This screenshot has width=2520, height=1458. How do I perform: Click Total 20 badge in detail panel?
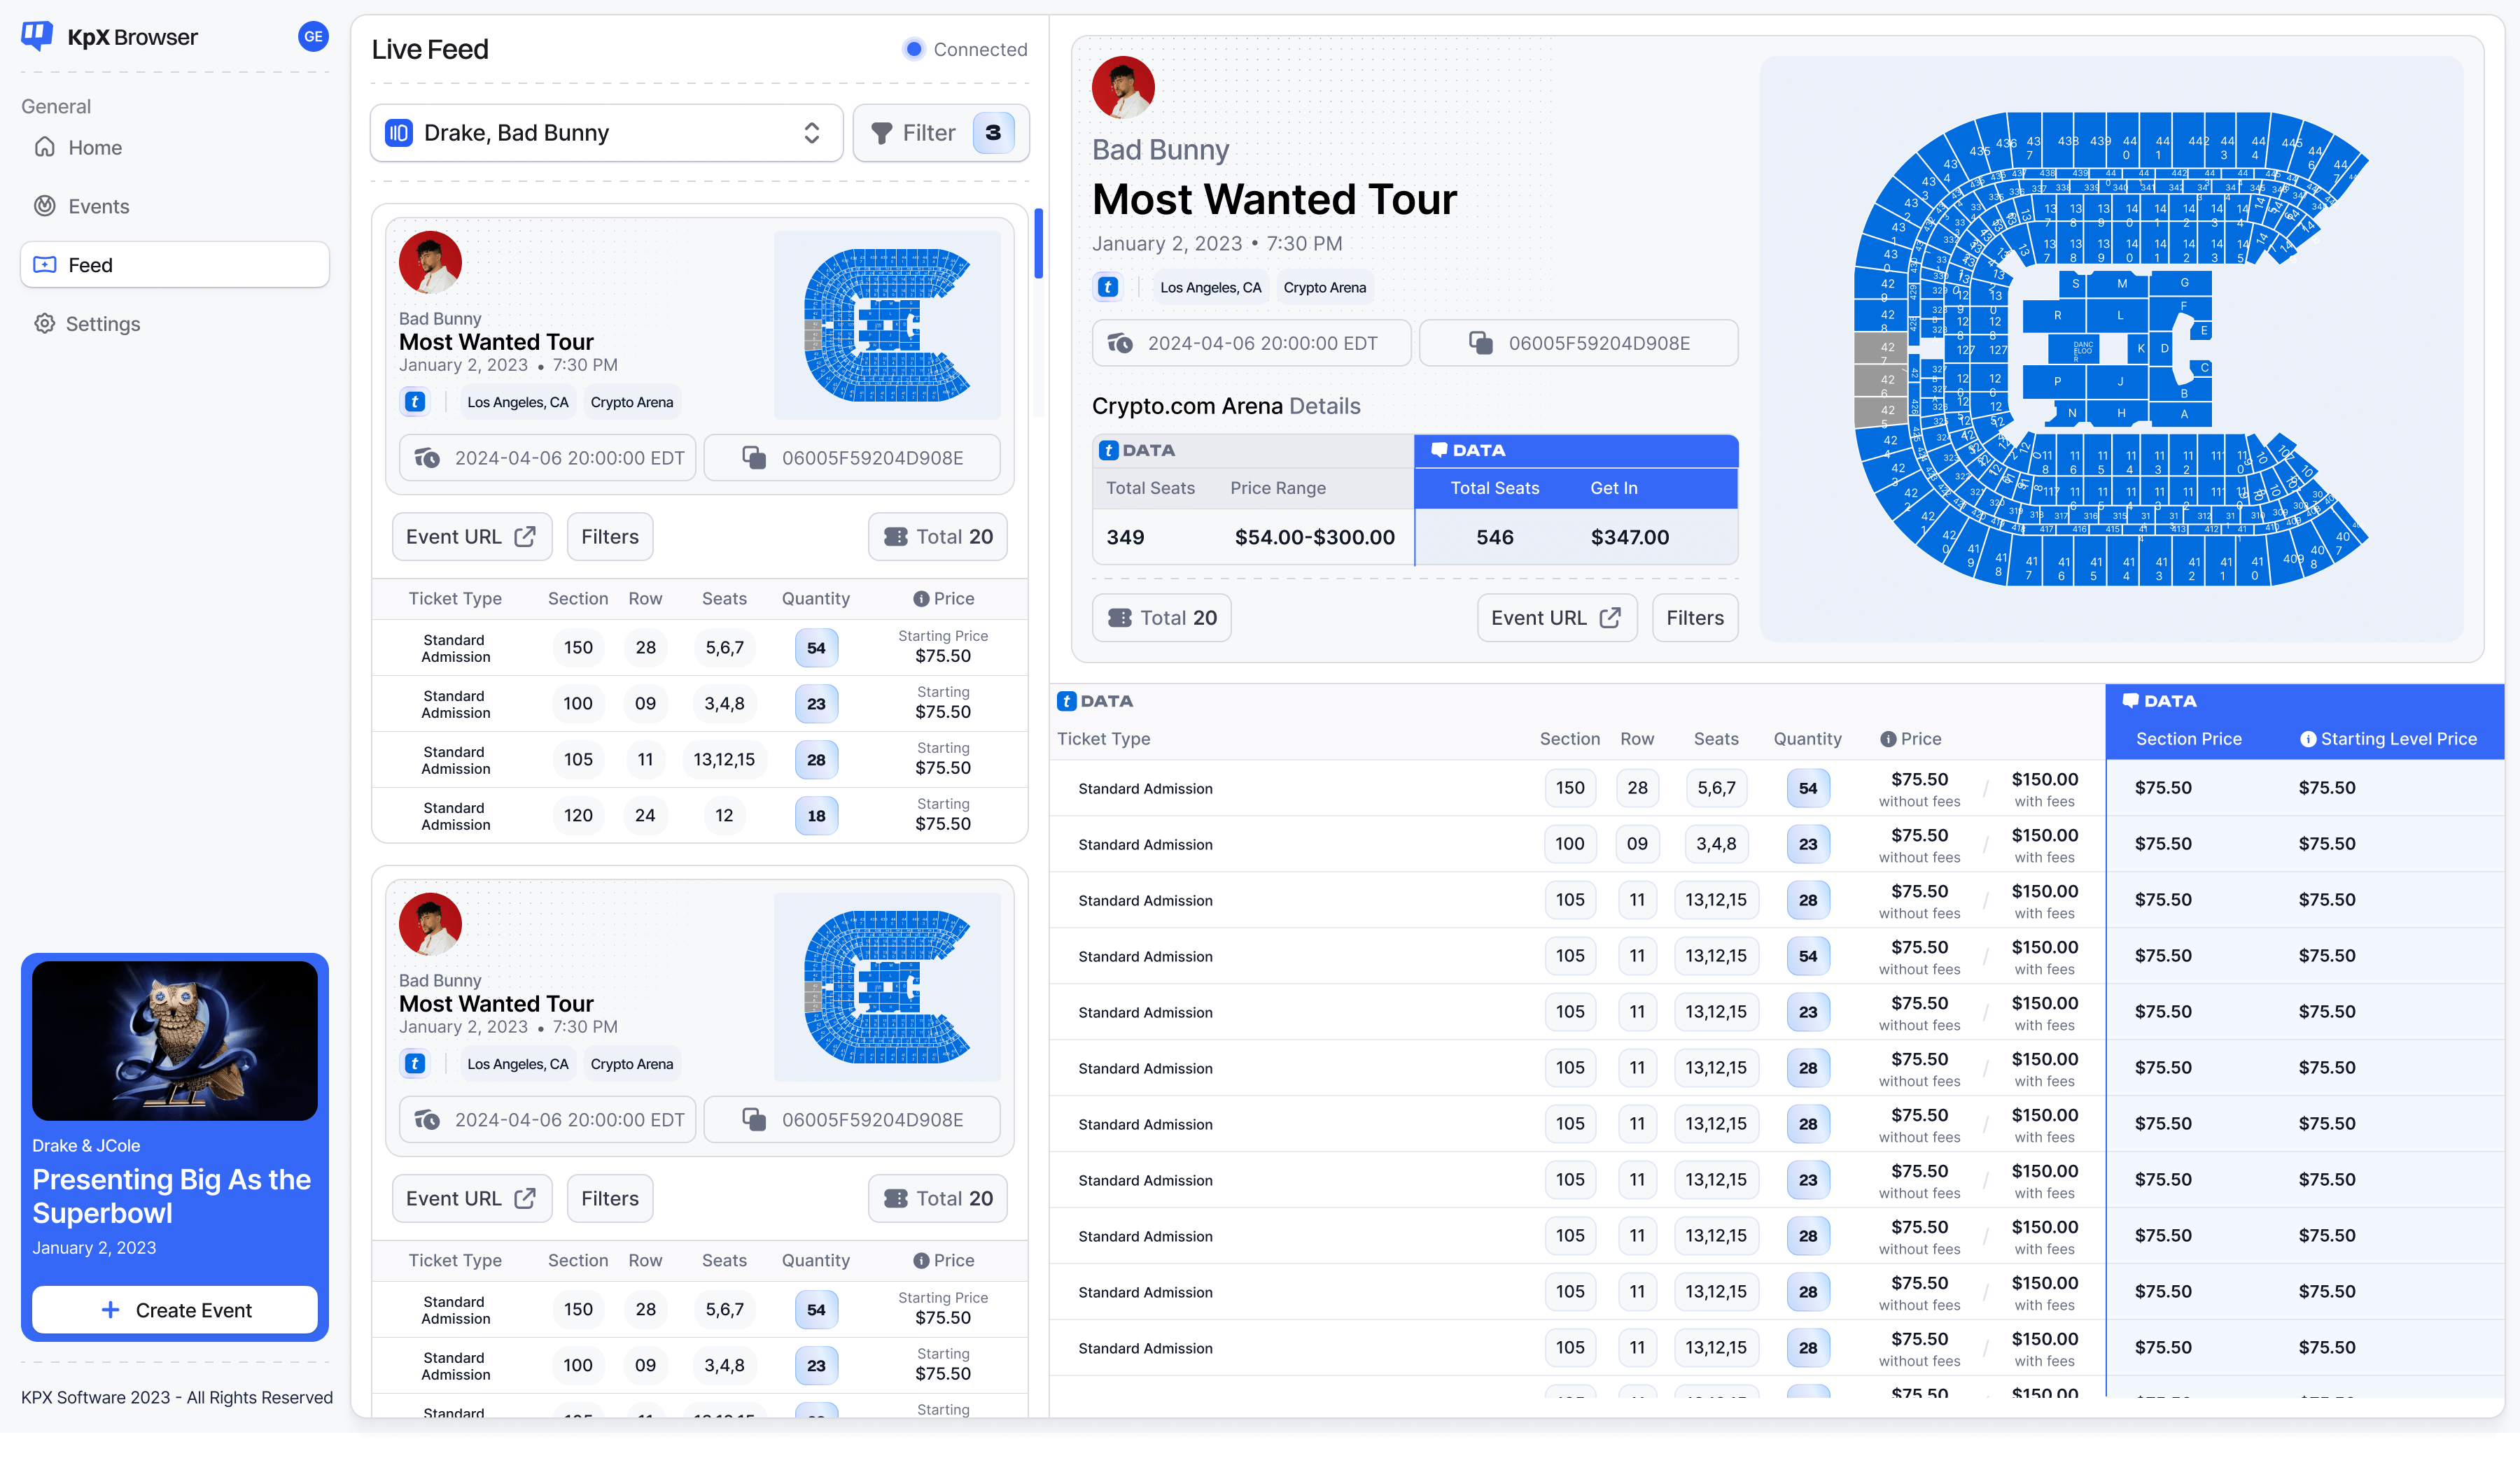point(1161,618)
